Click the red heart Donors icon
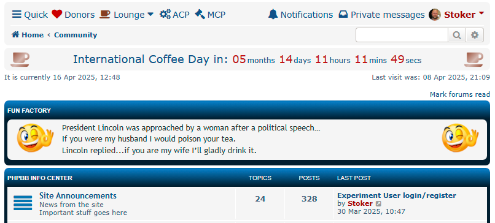The height and width of the screenshot is (223, 495). pyautogui.click(x=57, y=14)
